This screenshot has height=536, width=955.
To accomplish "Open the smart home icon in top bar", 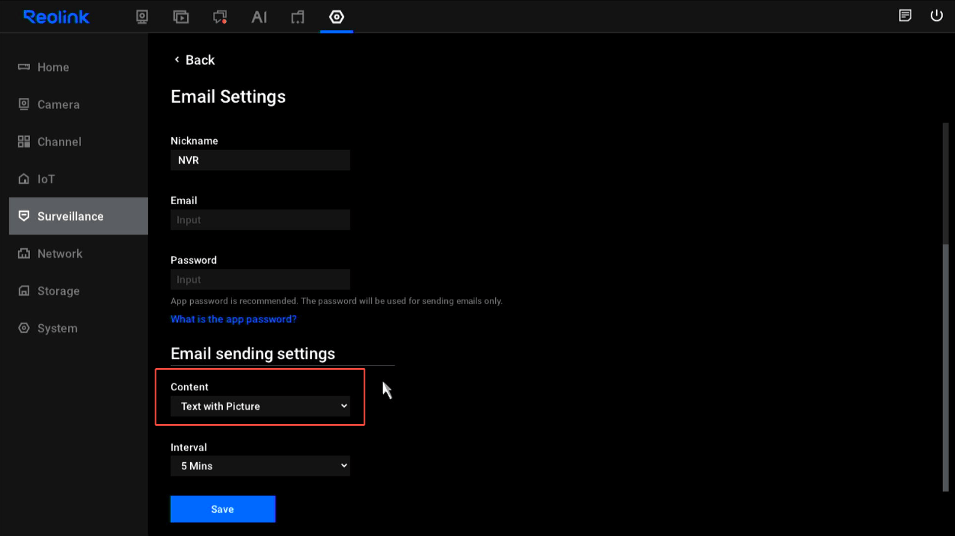I will tap(297, 17).
